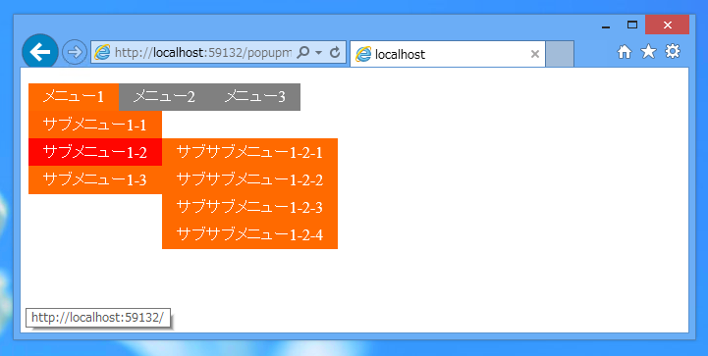Screen dimensions: 708x356
Task: Choose サブサブメニュー1-2-4
Action: (x=249, y=235)
